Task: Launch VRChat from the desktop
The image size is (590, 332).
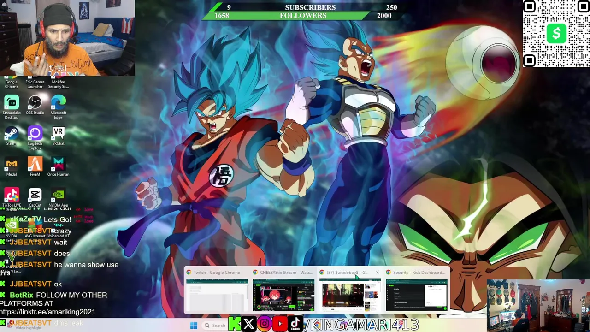Action: pyautogui.click(x=58, y=136)
